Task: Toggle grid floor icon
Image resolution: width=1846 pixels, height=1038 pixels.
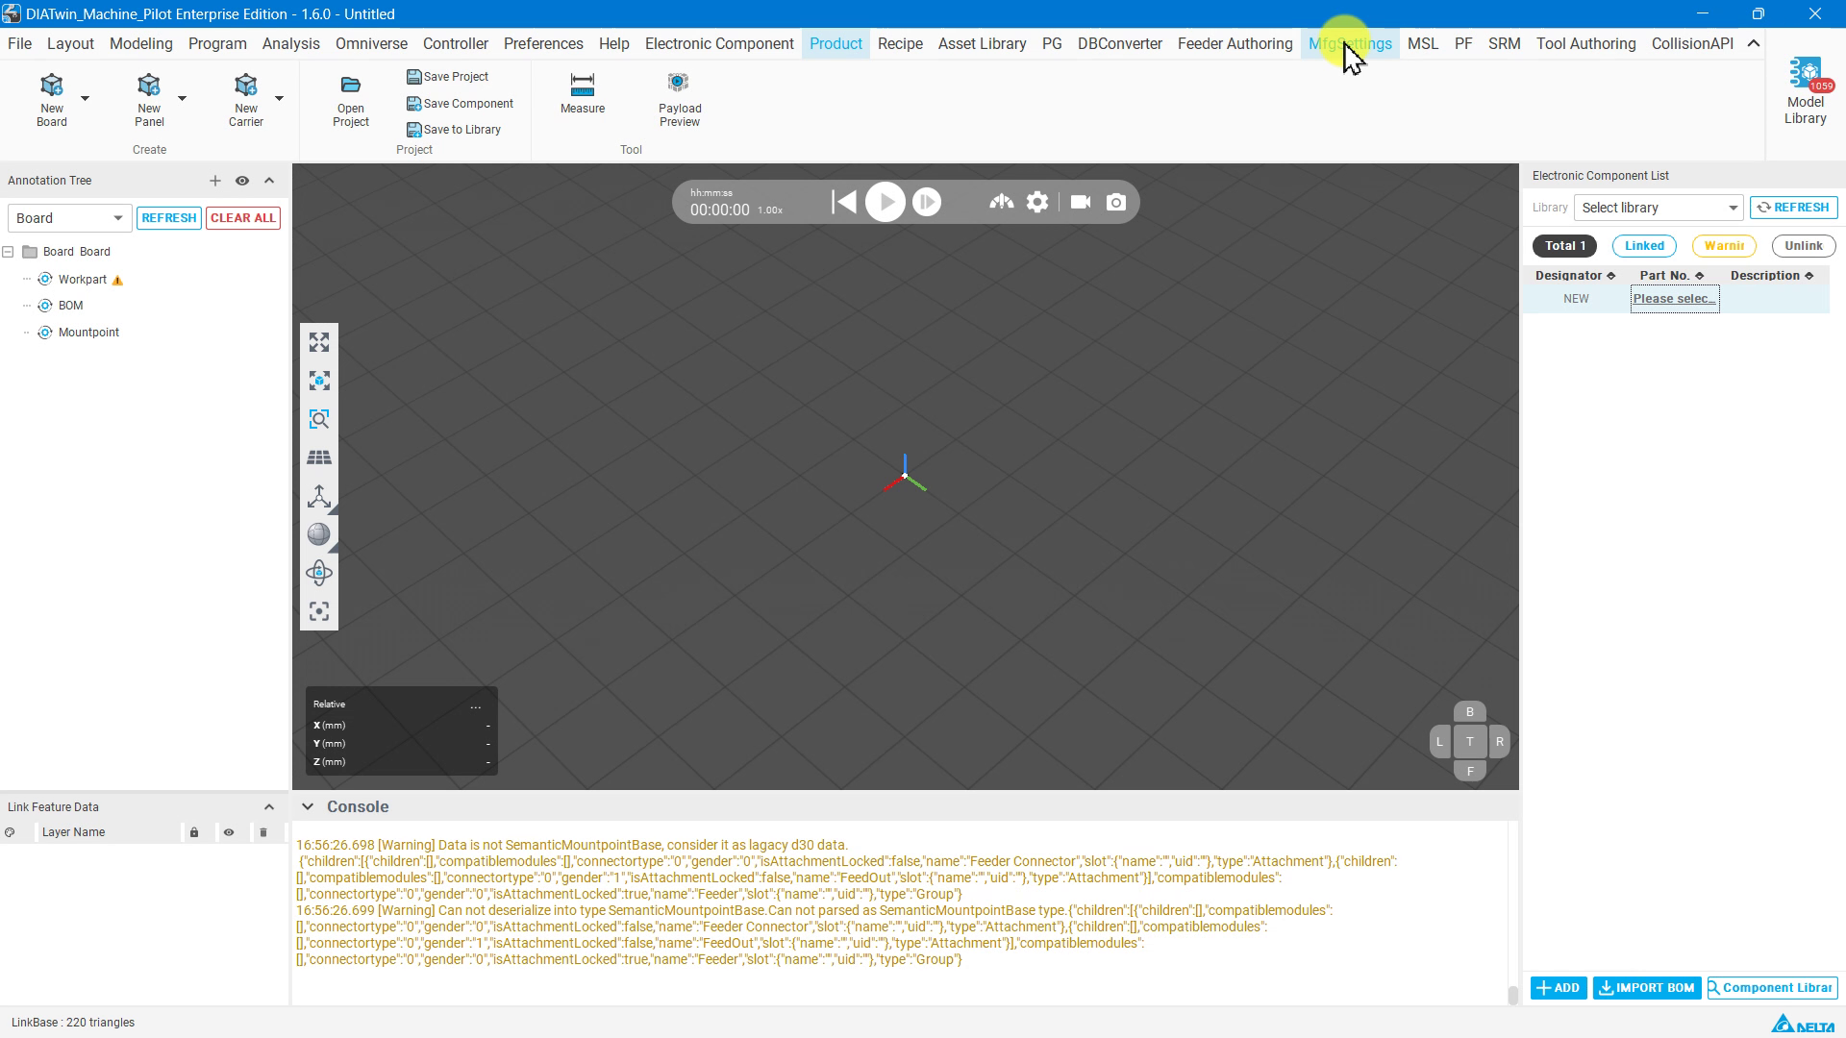Action: click(x=319, y=457)
